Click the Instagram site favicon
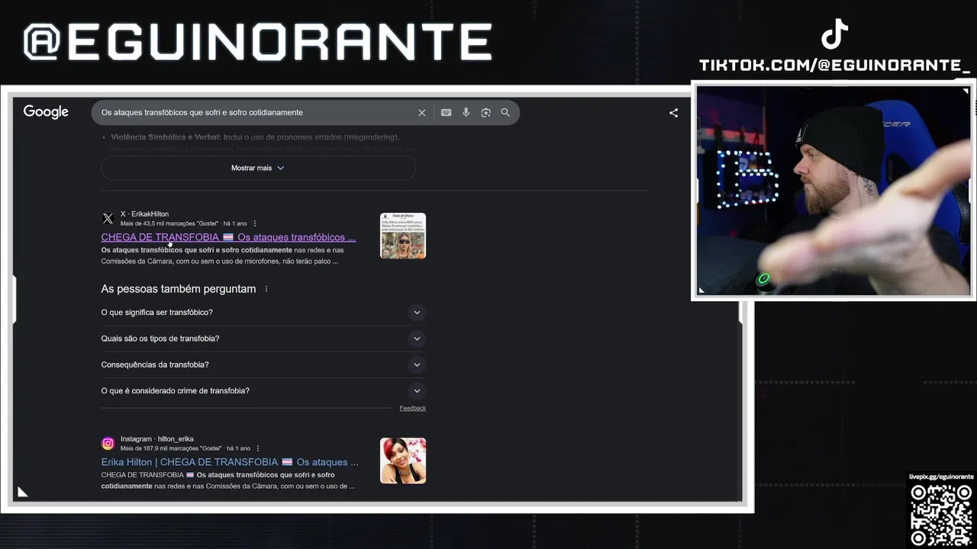 click(x=108, y=443)
